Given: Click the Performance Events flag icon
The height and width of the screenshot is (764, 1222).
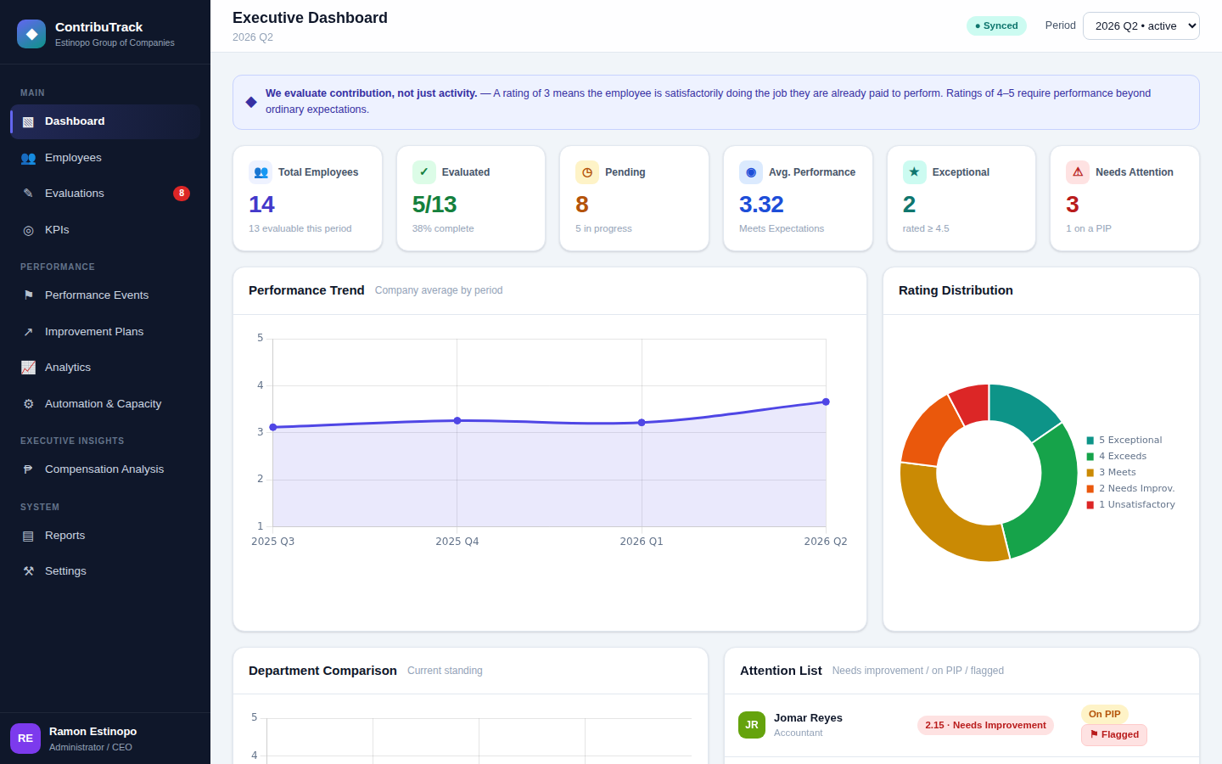Looking at the screenshot, I should 28,295.
